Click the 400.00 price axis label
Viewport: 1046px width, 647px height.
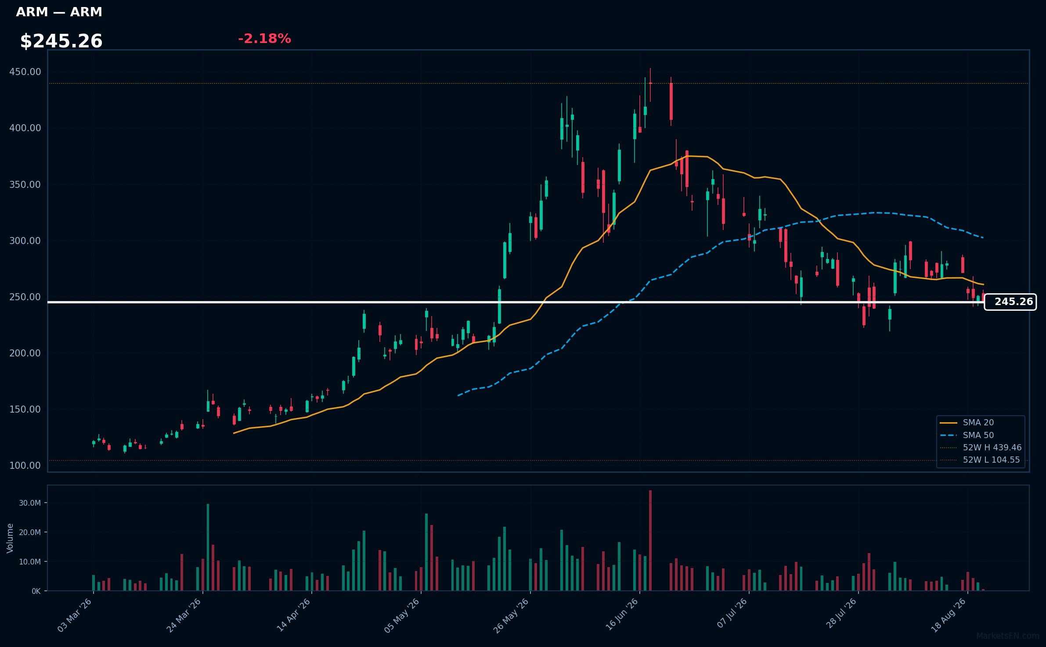pyautogui.click(x=25, y=128)
